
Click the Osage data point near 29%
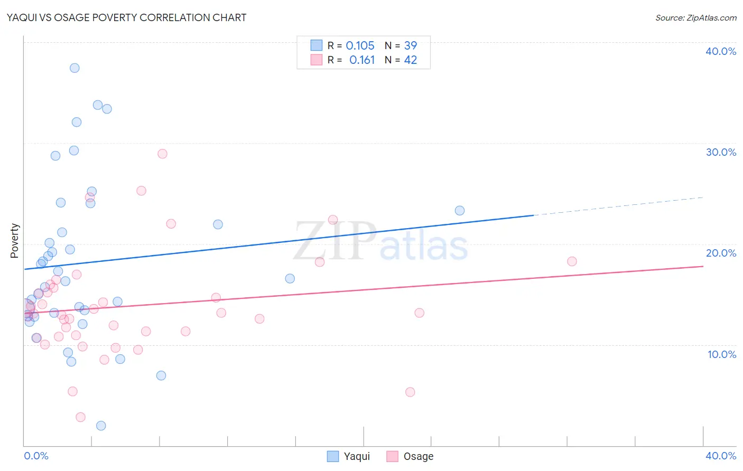162,154
